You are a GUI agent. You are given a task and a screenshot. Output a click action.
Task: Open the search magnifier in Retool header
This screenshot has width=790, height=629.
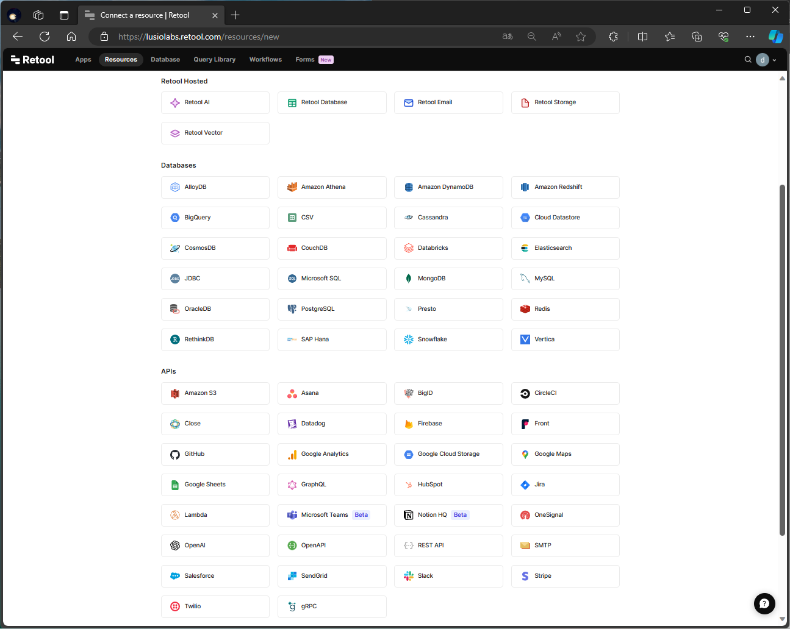(748, 60)
